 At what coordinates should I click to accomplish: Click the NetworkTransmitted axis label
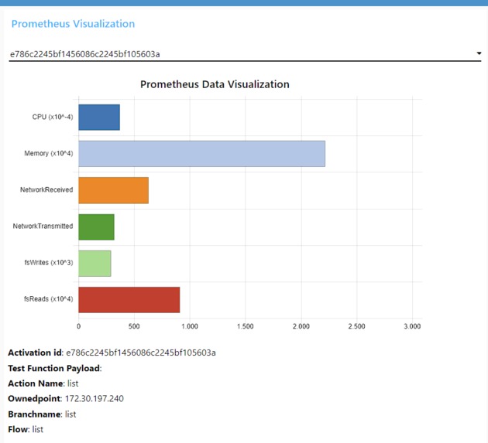[x=43, y=226]
